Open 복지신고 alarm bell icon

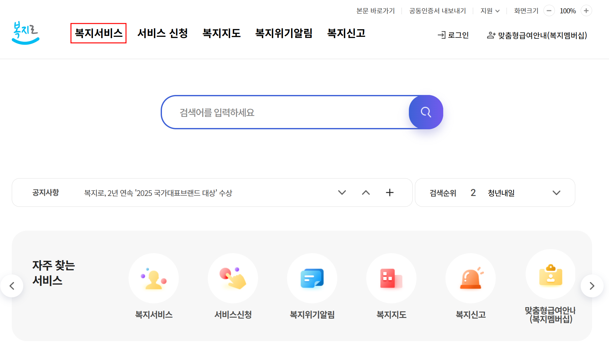pos(471,278)
